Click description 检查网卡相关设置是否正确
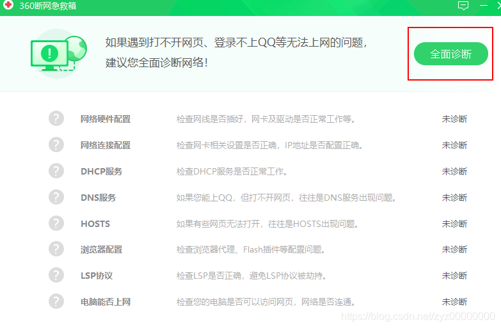This screenshot has width=501, height=328. point(269,145)
